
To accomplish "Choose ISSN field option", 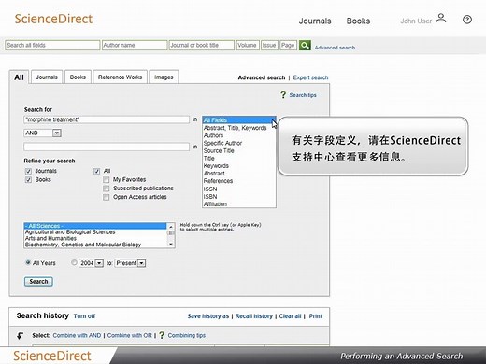I will [239, 189].
